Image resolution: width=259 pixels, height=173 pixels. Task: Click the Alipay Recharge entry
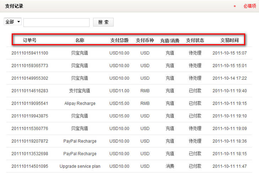[x=80, y=103]
